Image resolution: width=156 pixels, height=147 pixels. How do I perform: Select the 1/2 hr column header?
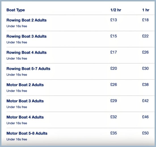coord(116,10)
